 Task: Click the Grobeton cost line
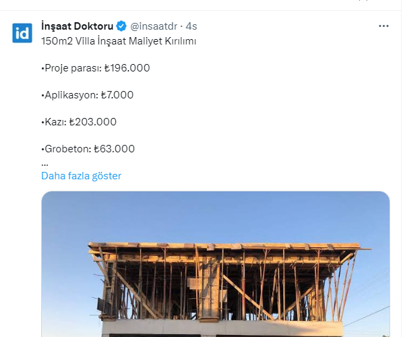[x=88, y=149]
